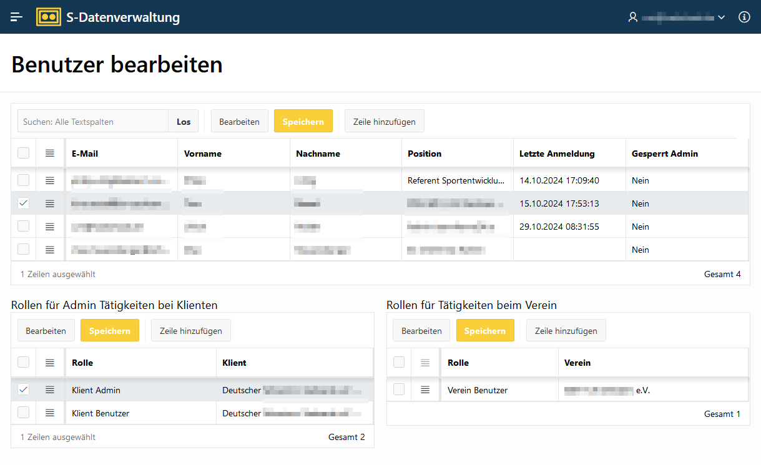Viewport: 761px width, 465px height.
Task: Open row actions menu for Klient Admin
Action: pyautogui.click(x=50, y=390)
